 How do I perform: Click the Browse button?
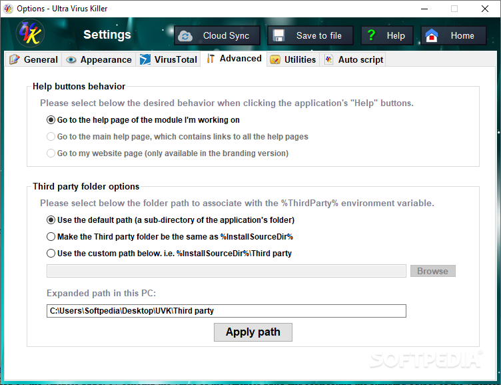(x=433, y=271)
